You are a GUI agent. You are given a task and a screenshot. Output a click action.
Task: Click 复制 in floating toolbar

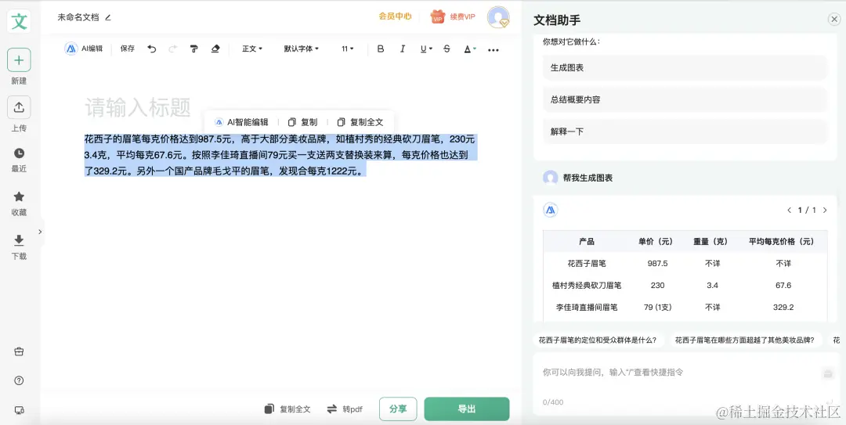(302, 122)
